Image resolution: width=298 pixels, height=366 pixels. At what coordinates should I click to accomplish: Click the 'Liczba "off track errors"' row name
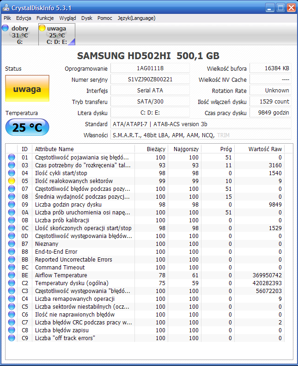click(65, 338)
